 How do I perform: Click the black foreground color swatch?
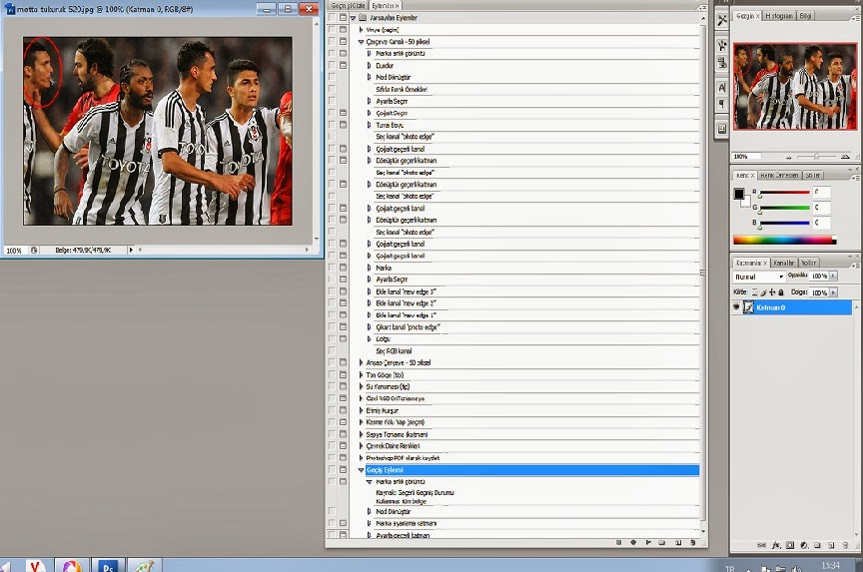click(x=738, y=194)
